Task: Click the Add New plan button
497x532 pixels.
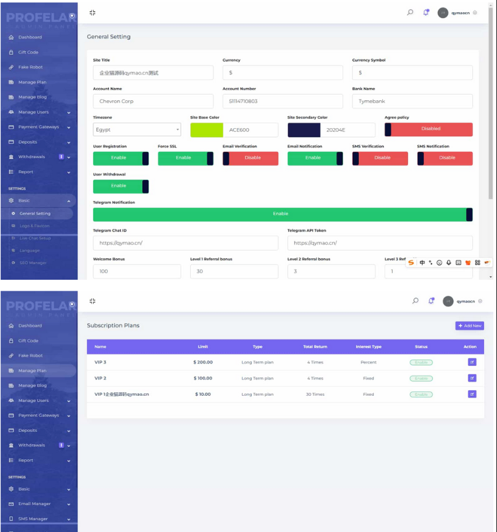Action: [469, 326]
